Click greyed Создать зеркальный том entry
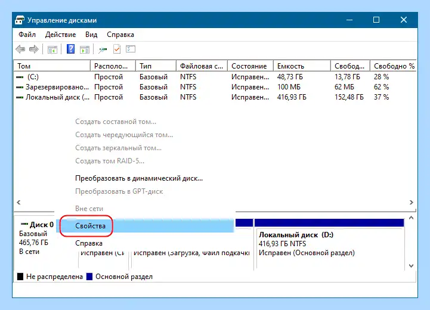430x310 pixels. [x=118, y=148]
